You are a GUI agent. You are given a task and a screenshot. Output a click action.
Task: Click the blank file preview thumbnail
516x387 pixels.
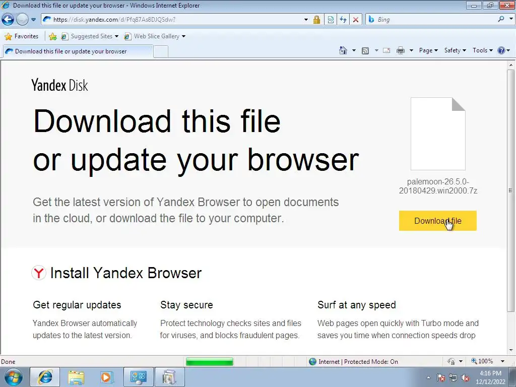pyautogui.click(x=438, y=134)
